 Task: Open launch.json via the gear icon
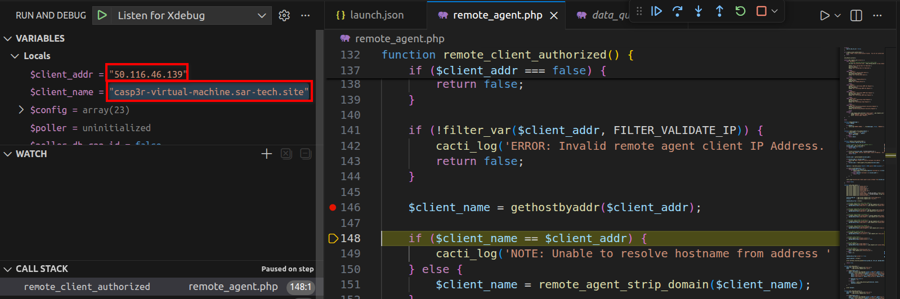(284, 16)
